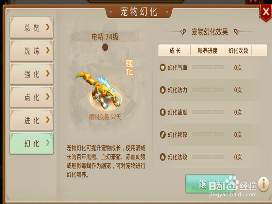This screenshot has width=272, height=204.
Task: Click the red 火 element badge
Action: click(105, 47)
